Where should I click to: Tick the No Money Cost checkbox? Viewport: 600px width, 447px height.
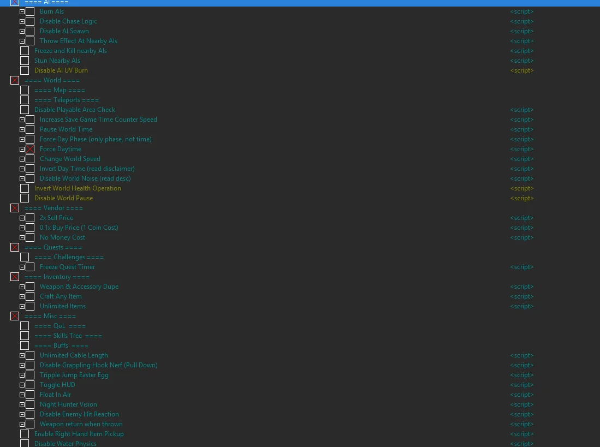tap(30, 237)
